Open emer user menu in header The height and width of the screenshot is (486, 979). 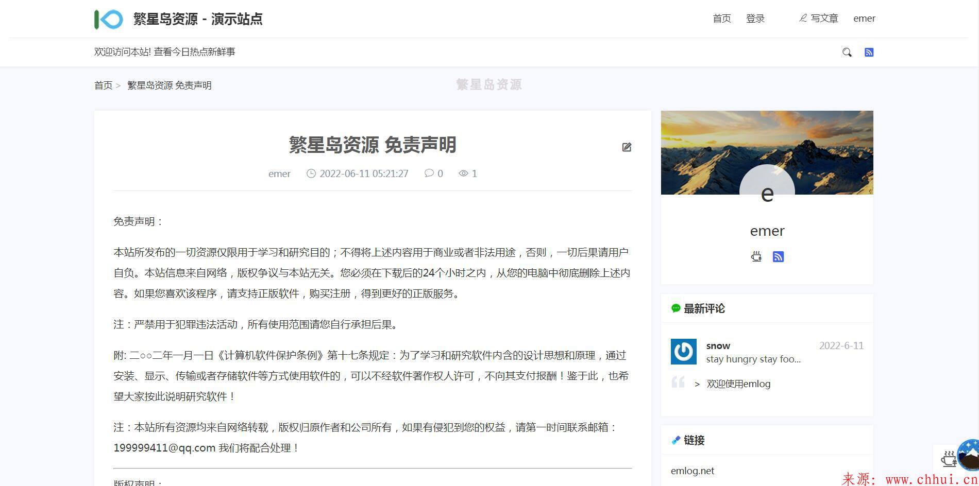(864, 19)
